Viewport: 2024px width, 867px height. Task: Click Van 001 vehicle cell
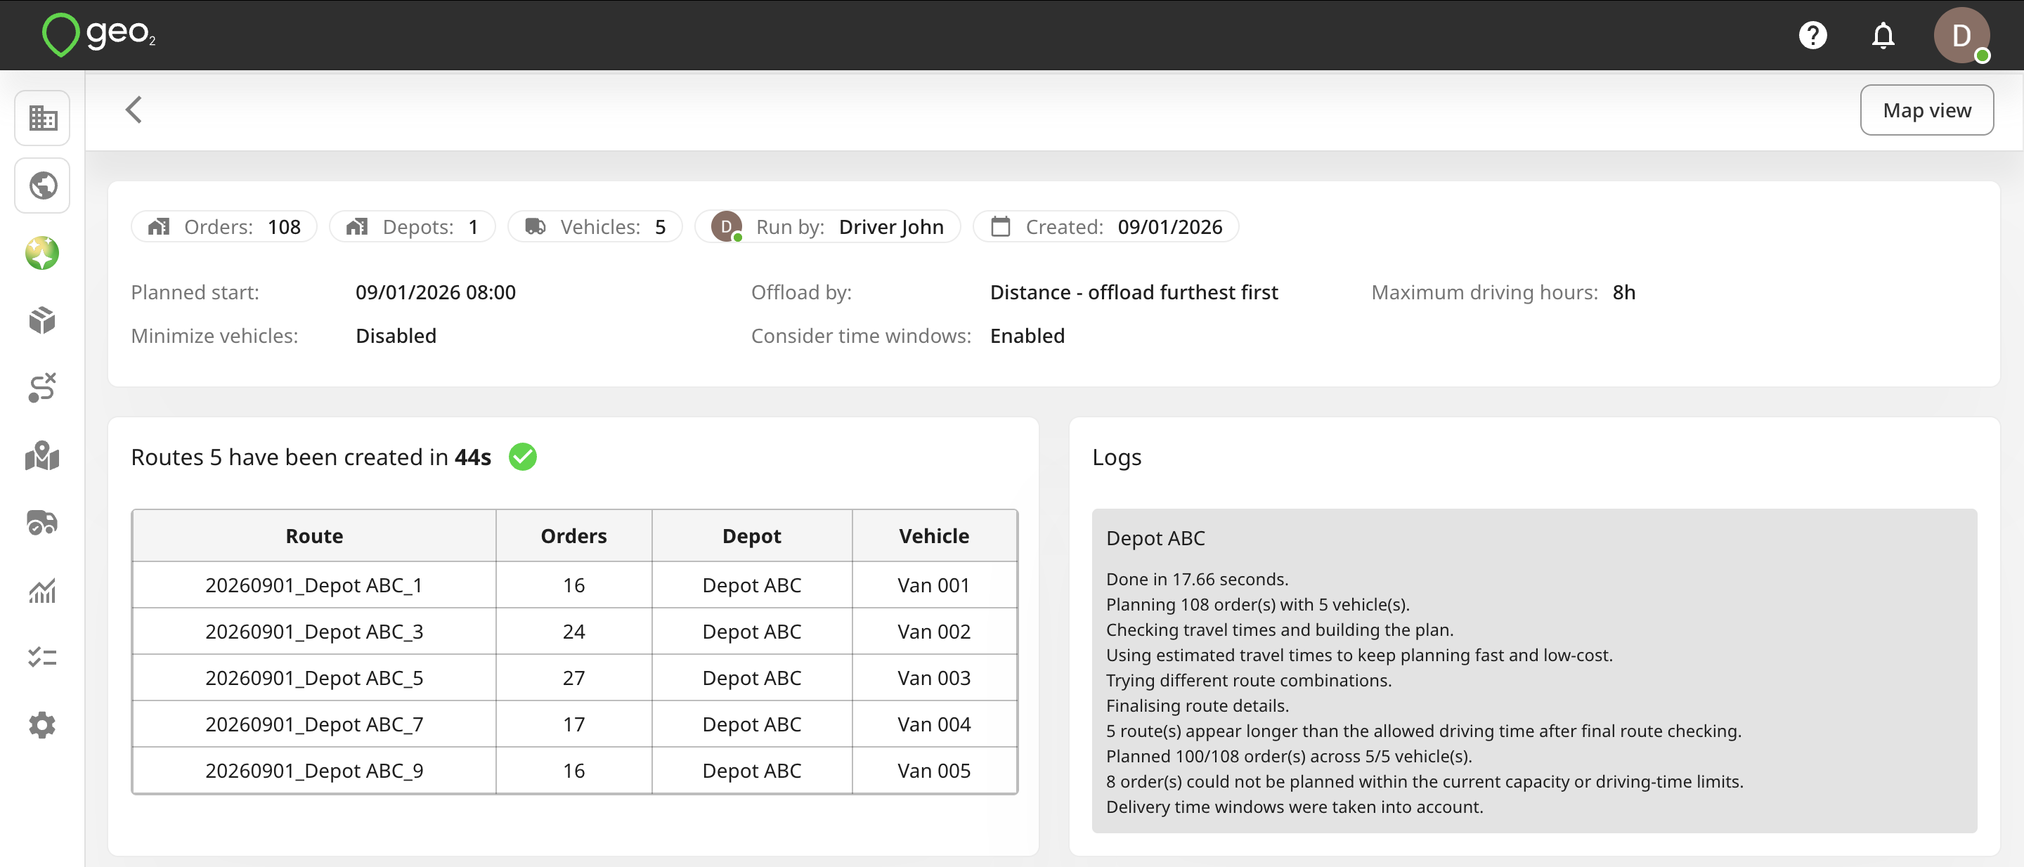[x=934, y=585]
